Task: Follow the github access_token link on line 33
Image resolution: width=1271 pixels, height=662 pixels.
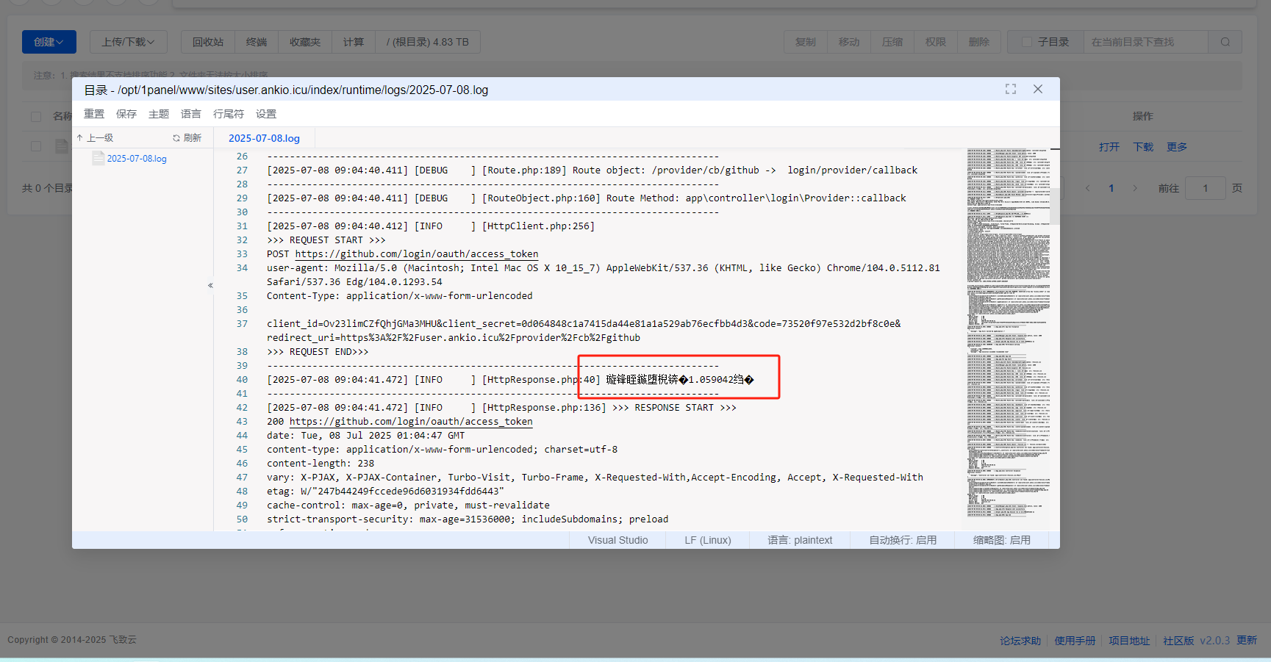Action: [x=417, y=254]
